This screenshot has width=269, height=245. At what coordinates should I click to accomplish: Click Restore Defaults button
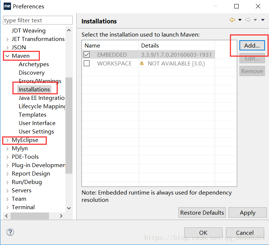[x=202, y=212]
